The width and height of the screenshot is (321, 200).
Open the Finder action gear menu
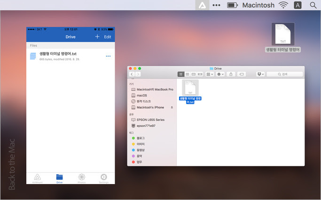click(x=220, y=74)
